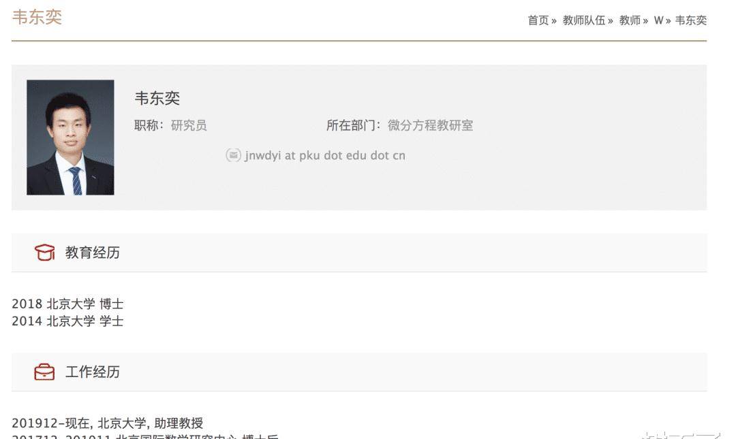
Task: Click the 所在部门 label
Action: pos(354,125)
